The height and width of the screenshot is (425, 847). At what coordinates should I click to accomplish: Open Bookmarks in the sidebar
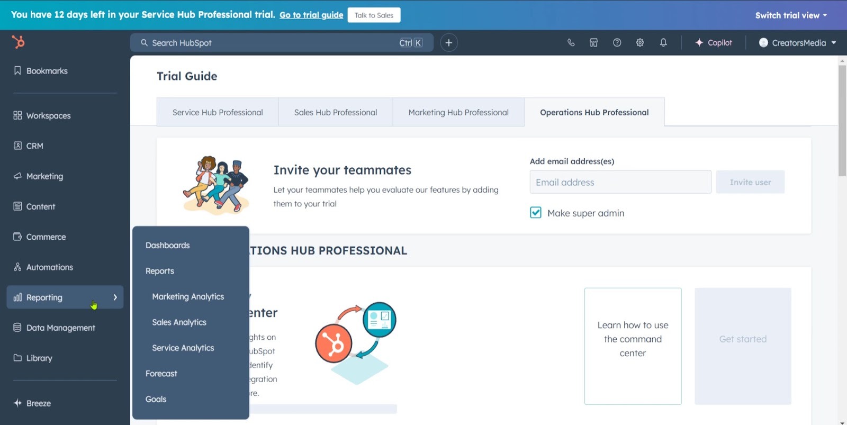click(41, 71)
